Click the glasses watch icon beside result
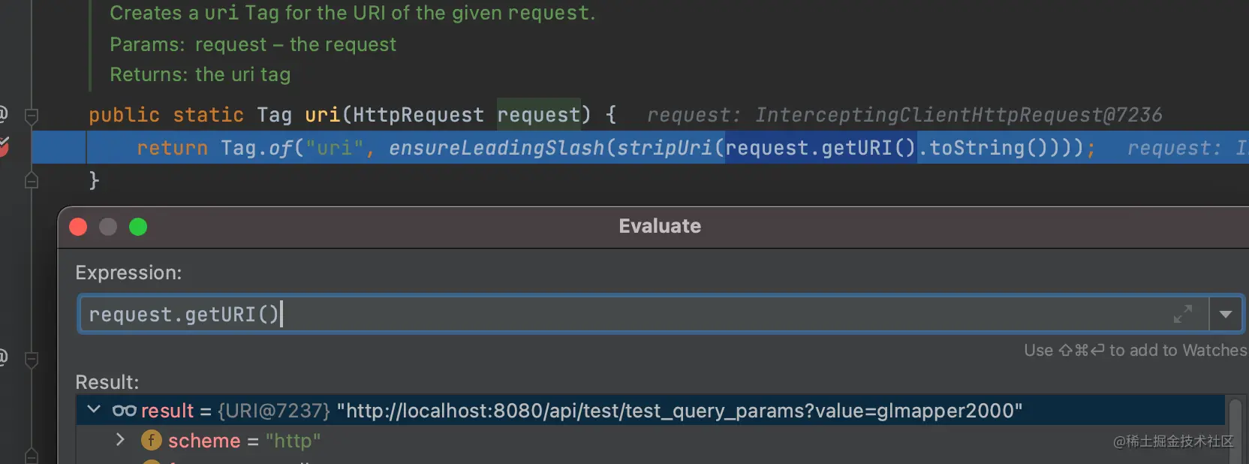Viewport: 1249px width, 464px height. 124,411
